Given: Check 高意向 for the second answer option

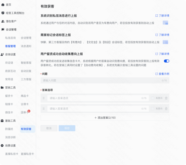Looking at the screenshot, I should click(x=153, y=109).
